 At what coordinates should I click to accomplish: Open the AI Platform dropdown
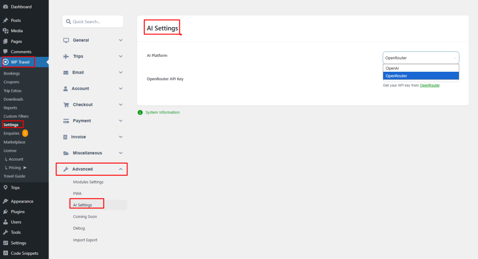pyautogui.click(x=421, y=58)
